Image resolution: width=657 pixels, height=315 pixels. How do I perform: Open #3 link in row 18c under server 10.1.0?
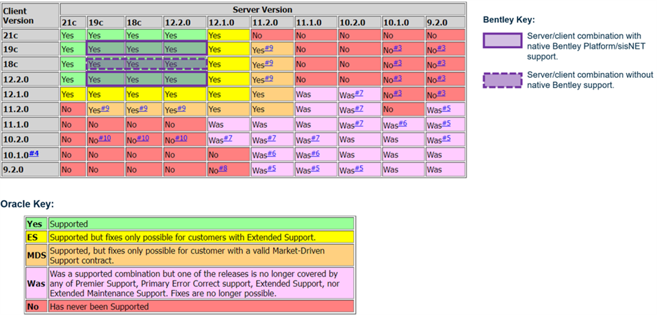click(x=398, y=63)
